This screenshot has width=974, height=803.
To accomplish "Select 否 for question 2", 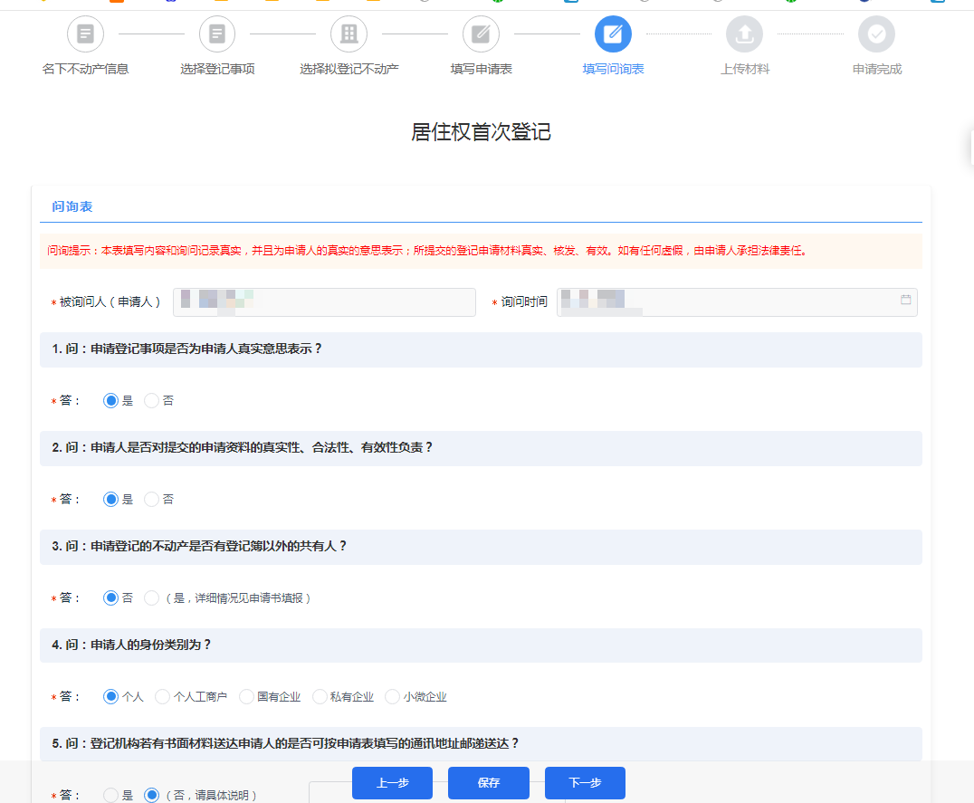I will point(151,499).
